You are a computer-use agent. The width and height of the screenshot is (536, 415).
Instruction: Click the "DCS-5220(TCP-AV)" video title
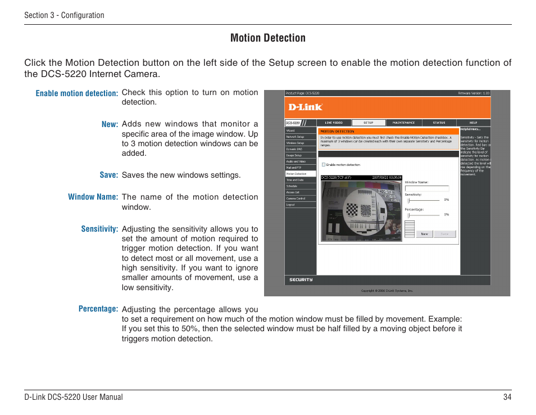pos(336,178)
